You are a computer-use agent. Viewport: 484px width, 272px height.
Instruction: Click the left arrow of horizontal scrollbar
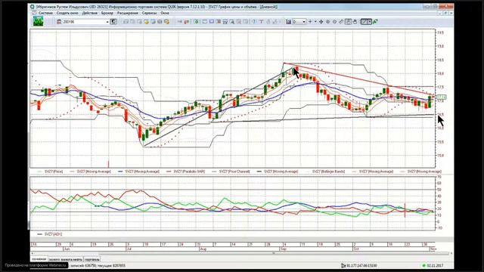[33, 254]
